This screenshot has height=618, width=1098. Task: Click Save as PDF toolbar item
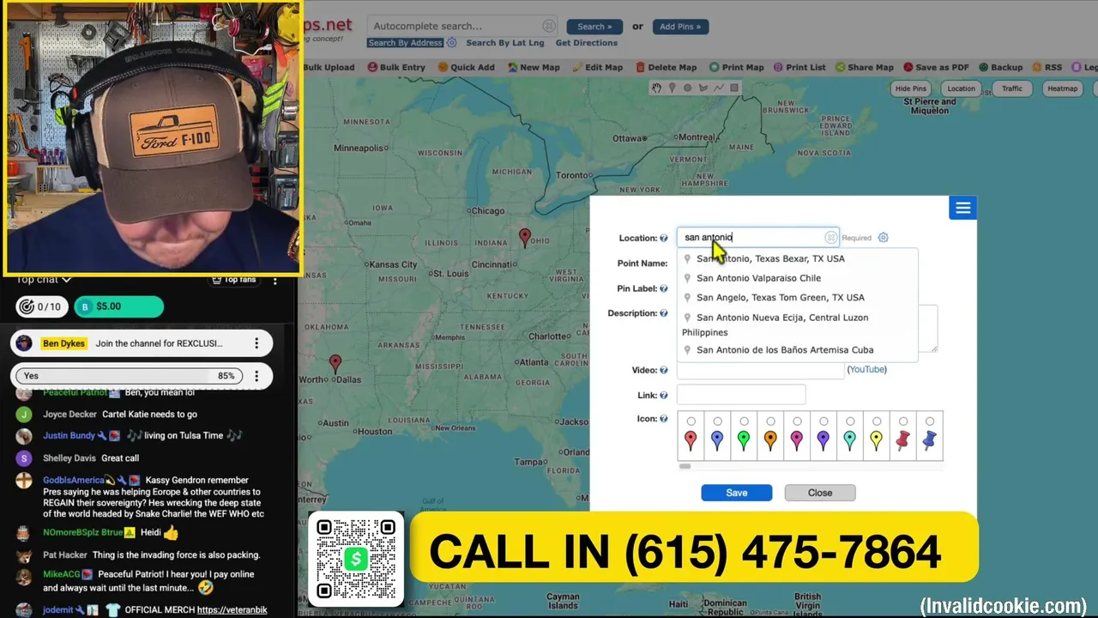tap(936, 67)
